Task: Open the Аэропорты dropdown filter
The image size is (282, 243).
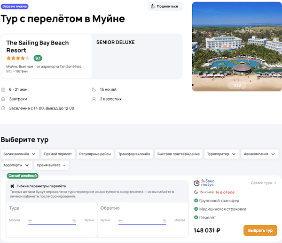Action: pyautogui.click(x=16, y=165)
